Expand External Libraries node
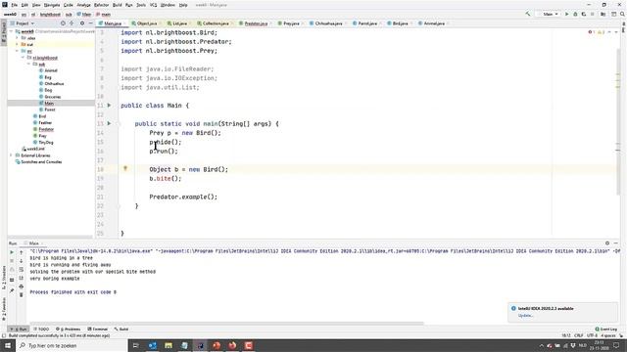627x352 pixels. pos(12,155)
